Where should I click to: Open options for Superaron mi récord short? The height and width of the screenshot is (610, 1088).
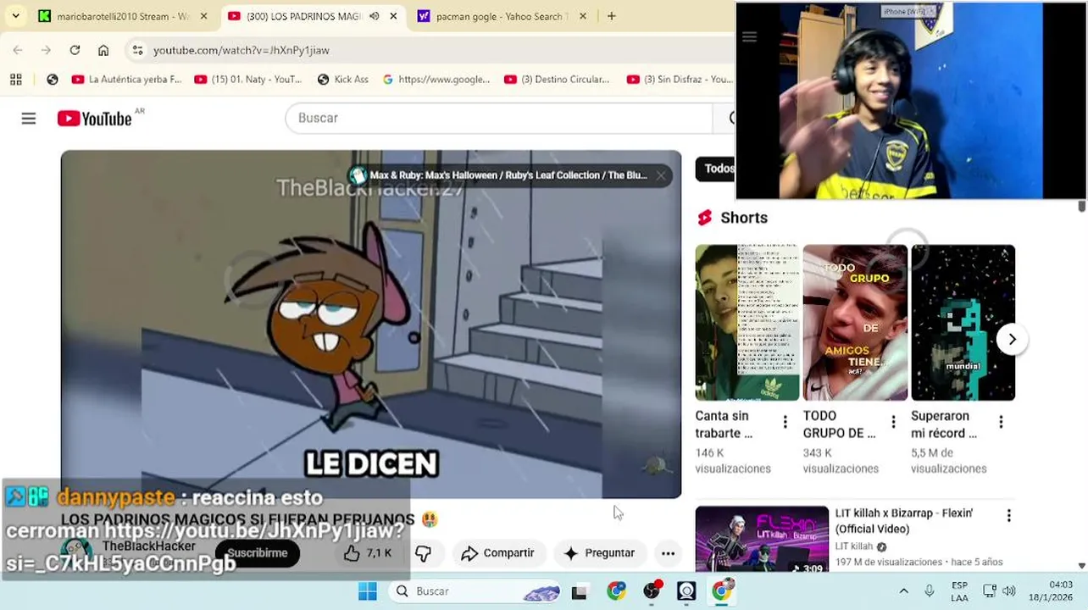click(1001, 422)
